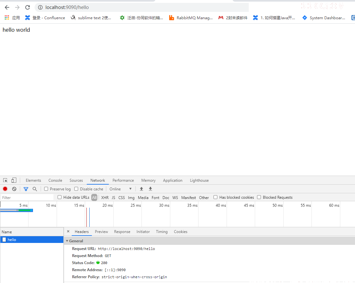
Task: Open the Java setup Confluence bookmark
Action: coord(274,18)
